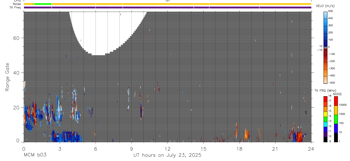Click the "UT hours on July 23, 2025" axis title

click(167, 155)
